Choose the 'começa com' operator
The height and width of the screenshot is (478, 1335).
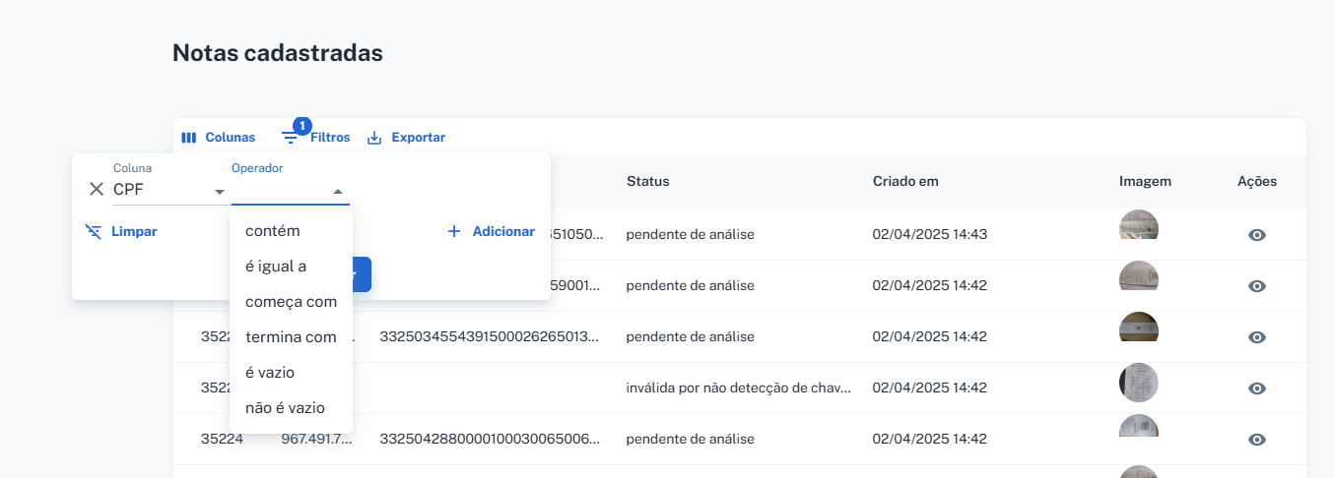coord(291,302)
